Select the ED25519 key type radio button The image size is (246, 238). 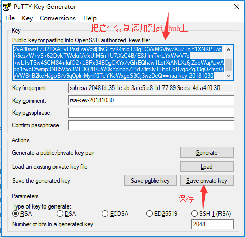(149, 214)
